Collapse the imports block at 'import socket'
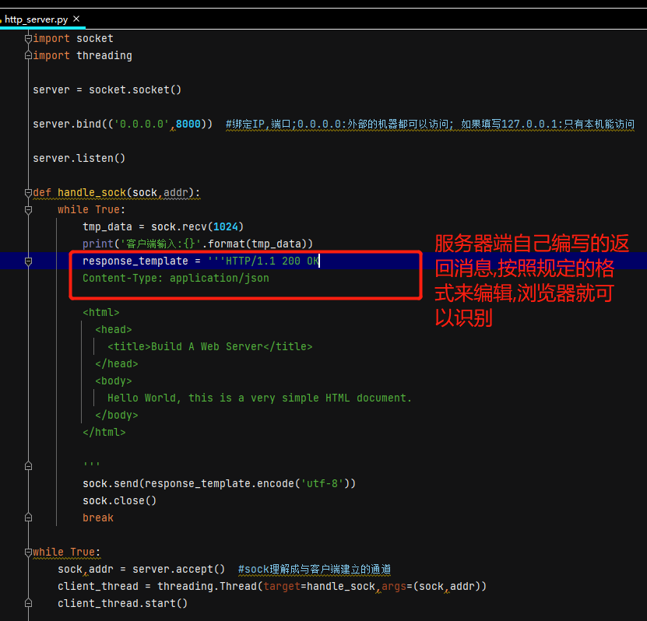The image size is (647, 621). pos(28,39)
